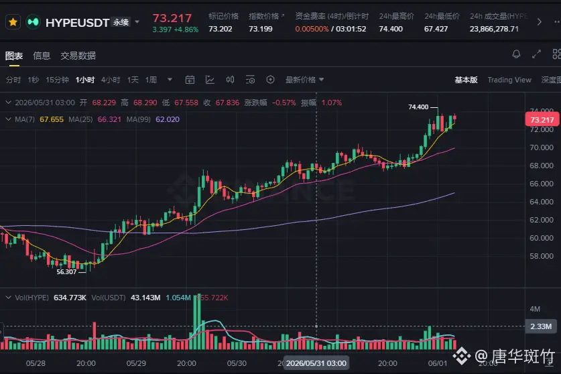Change the candlestick chart style icon
The width and height of the screenshot is (561, 374).
[230, 80]
